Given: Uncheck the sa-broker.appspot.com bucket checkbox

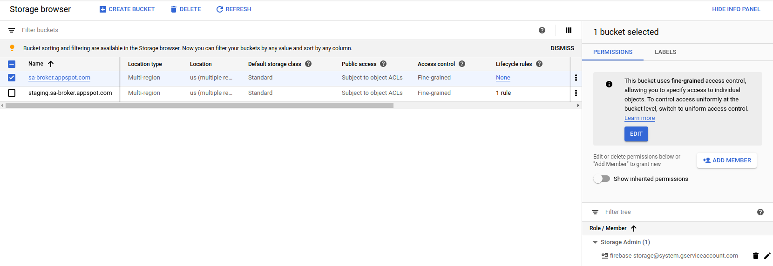Looking at the screenshot, I should (12, 78).
